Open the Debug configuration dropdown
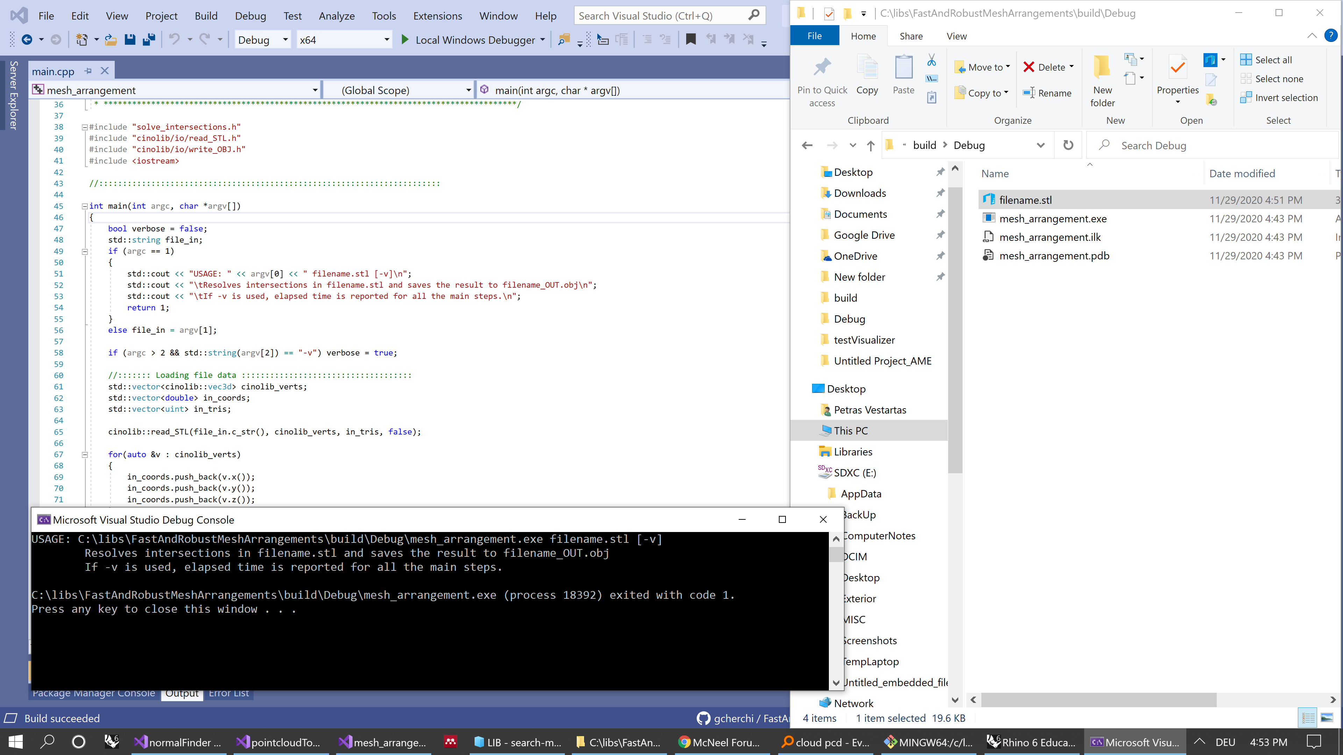This screenshot has height=755, width=1343. click(x=285, y=39)
